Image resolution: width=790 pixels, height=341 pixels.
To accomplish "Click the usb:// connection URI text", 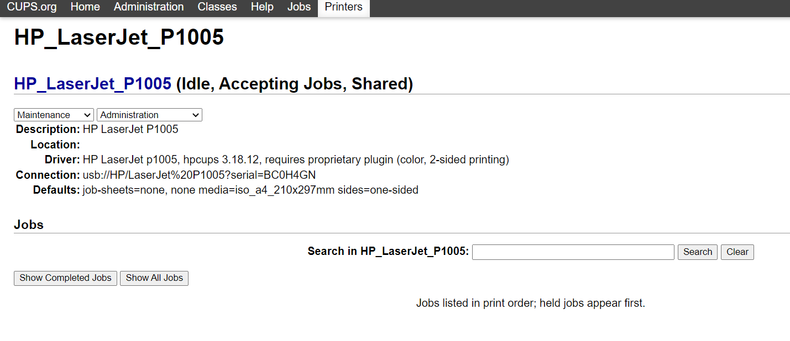I will point(199,175).
